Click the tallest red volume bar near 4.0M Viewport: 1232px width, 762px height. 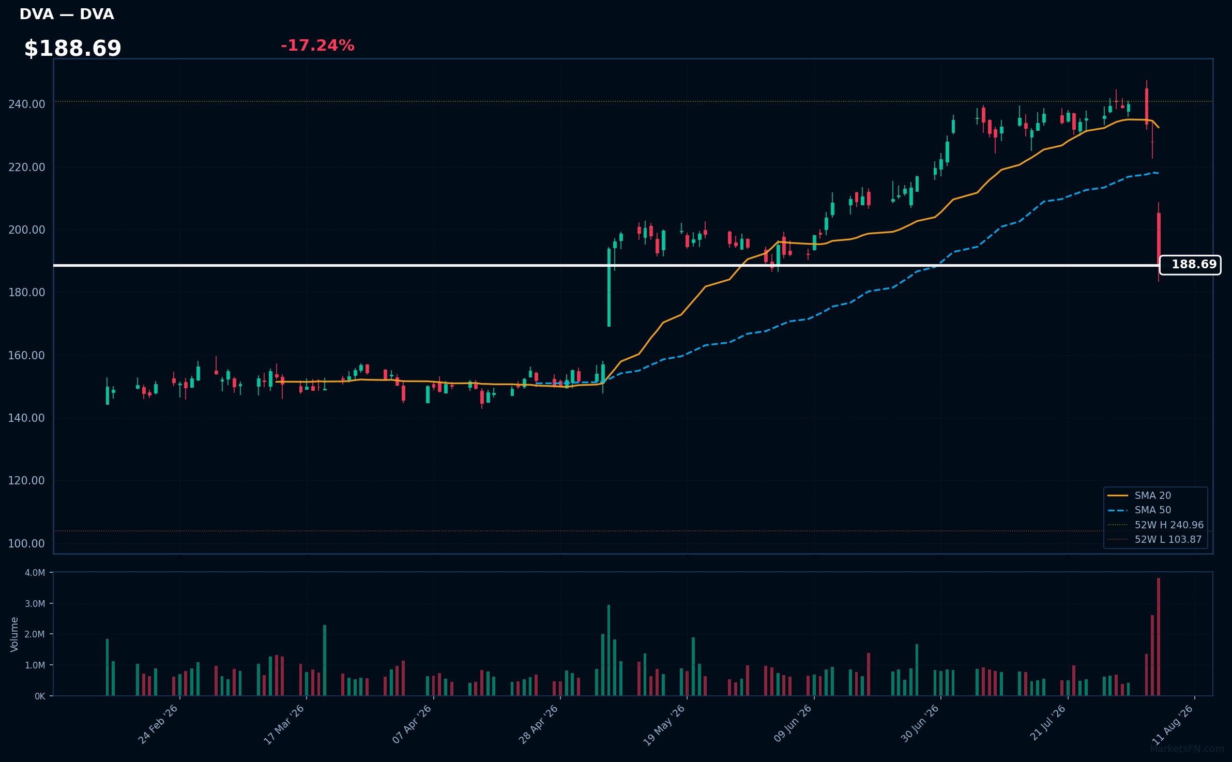point(1159,637)
